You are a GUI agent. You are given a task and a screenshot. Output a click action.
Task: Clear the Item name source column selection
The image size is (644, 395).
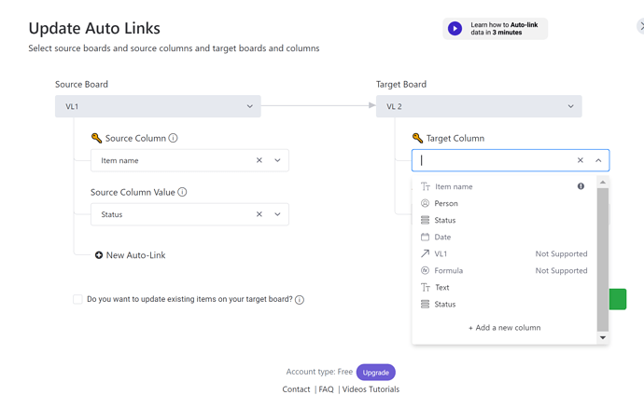coord(259,160)
